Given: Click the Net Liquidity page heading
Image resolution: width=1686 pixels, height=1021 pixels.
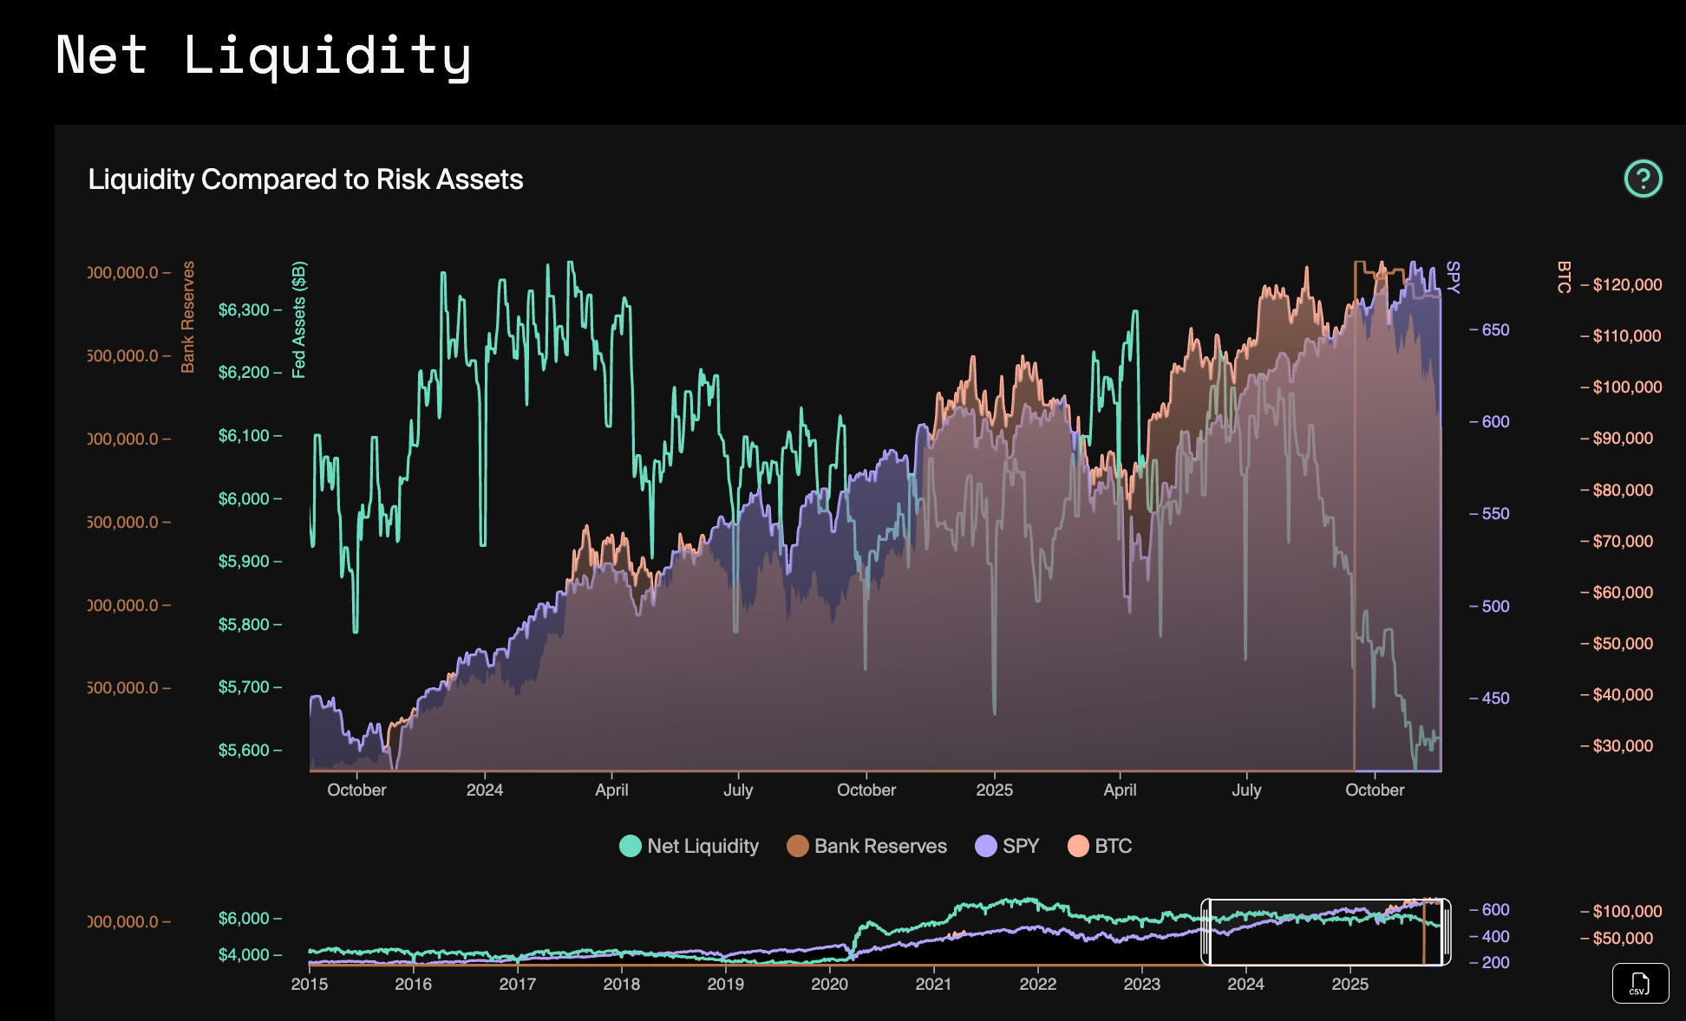Looking at the screenshot, I should pos(264,55).
